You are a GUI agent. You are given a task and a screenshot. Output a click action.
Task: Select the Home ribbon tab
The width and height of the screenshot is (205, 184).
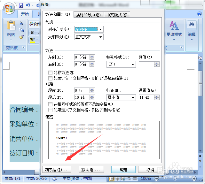[25, 14]
